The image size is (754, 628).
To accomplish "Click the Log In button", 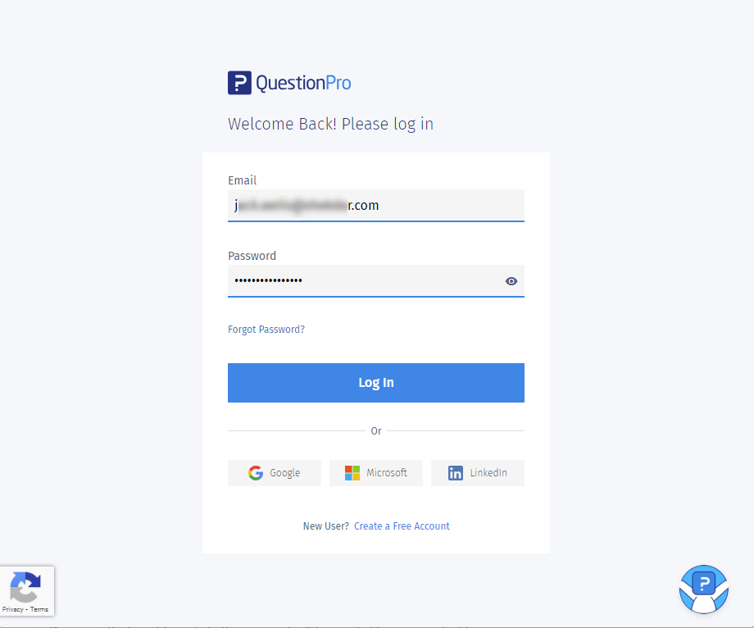I will click(x=376, y=383).
